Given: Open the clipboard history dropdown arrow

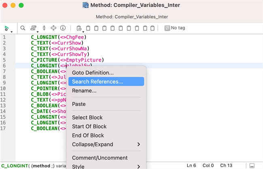Looking at the screenshot, I should (x=83, y=31).
